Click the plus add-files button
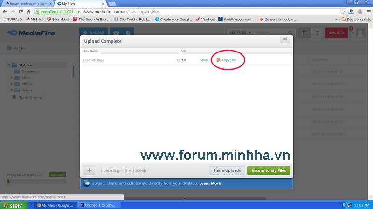Image resolution: width=373 pixels, height=209 pixels. [90, 170]
